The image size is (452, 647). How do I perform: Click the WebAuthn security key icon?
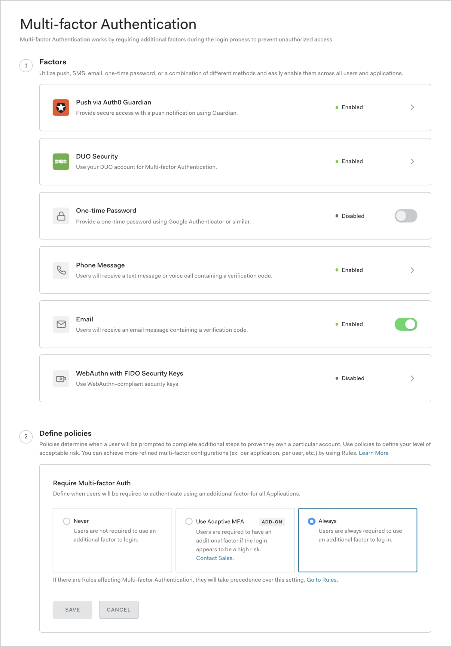61,379
